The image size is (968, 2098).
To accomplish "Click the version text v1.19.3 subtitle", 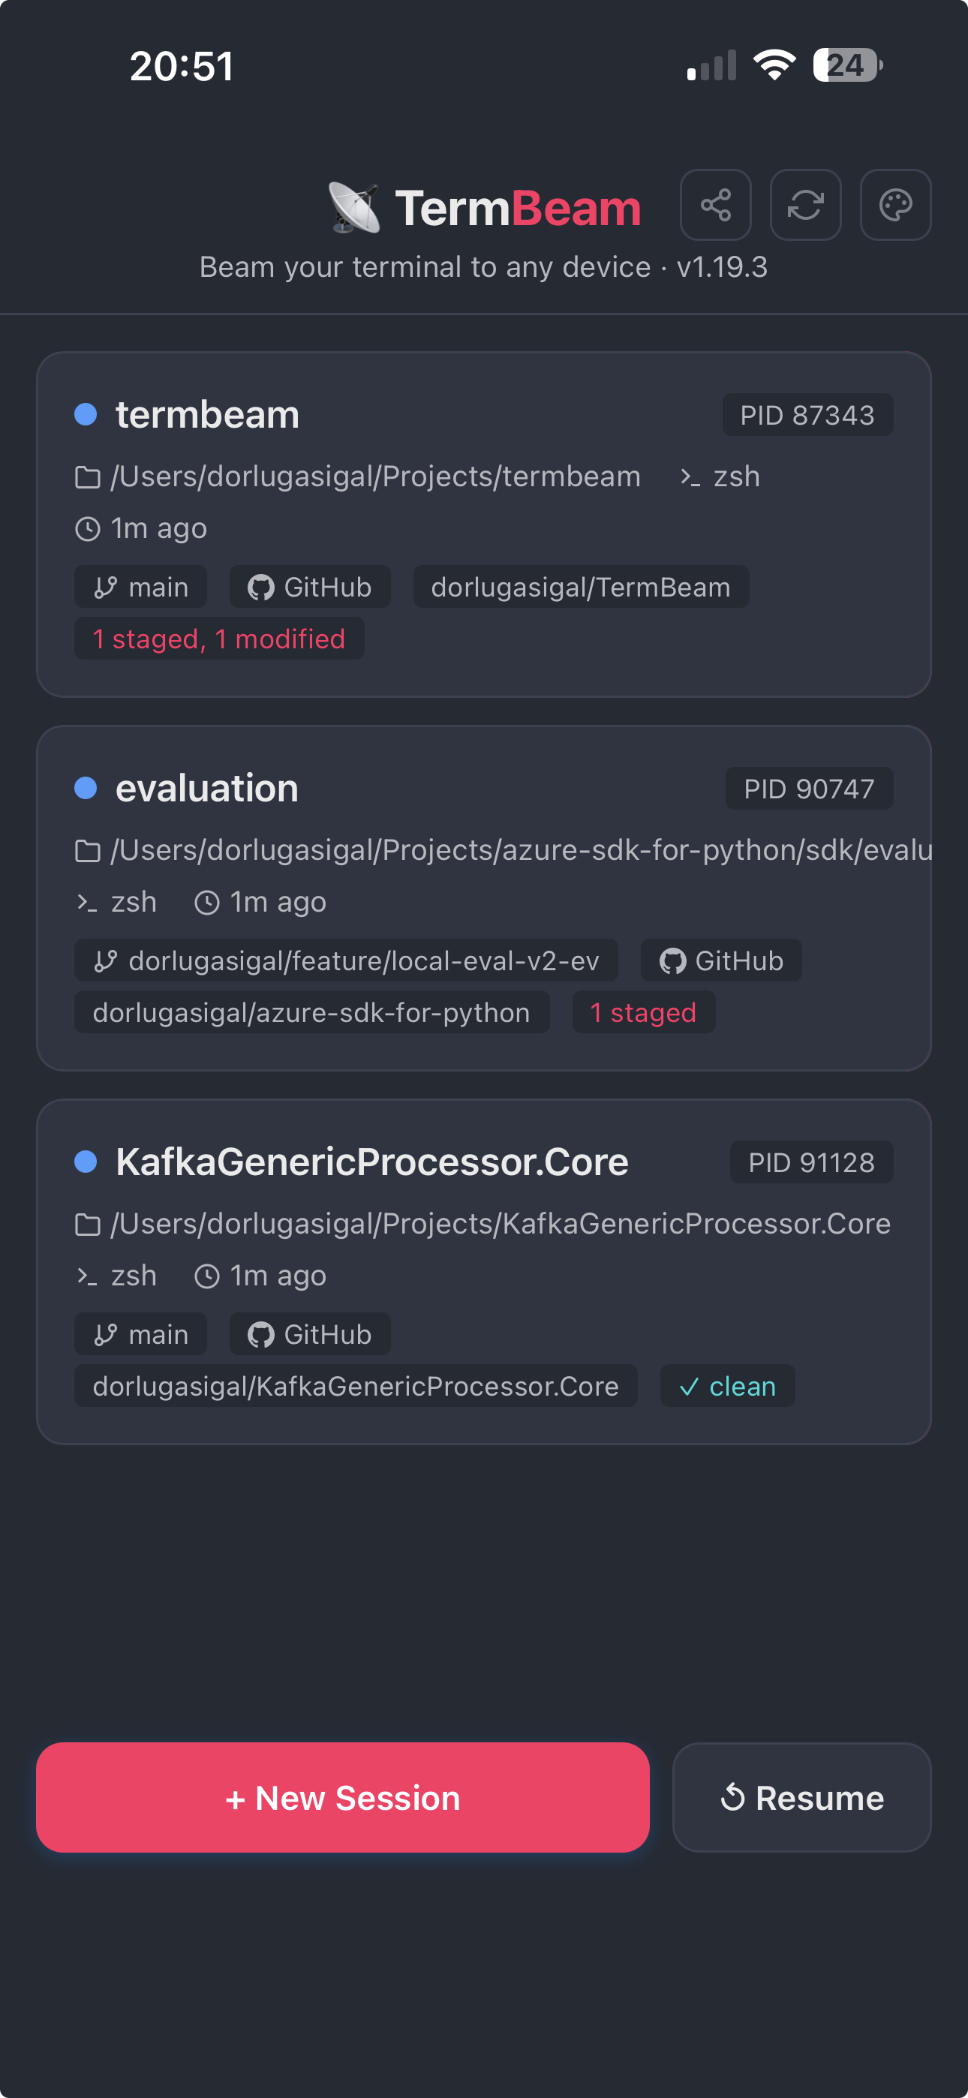I will click(x=722, y=267).
